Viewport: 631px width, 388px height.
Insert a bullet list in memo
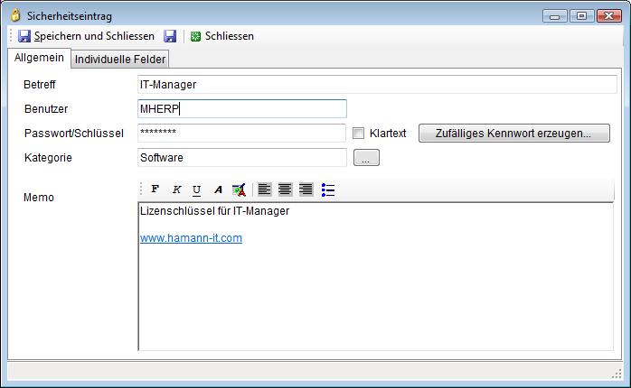pyautogui.click(x=328, y=189)
